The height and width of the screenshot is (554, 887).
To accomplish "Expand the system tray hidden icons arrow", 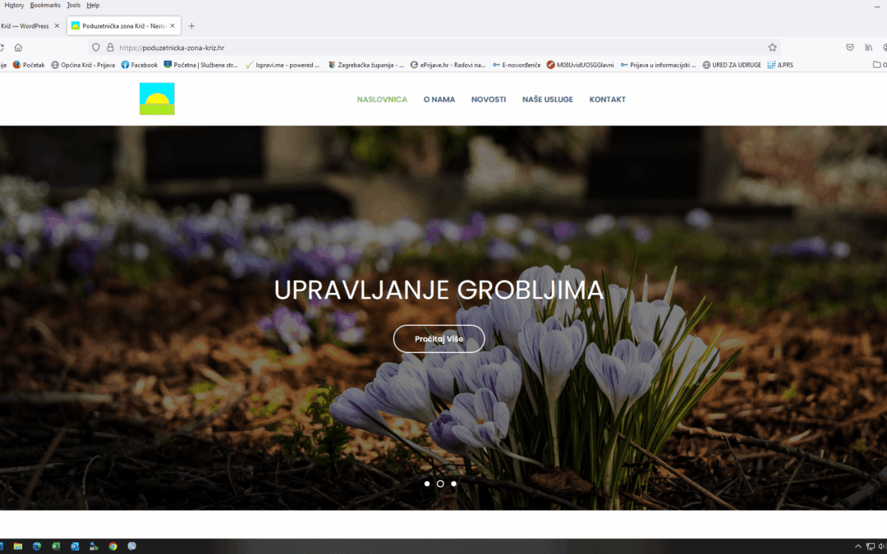I will [858, 546].
